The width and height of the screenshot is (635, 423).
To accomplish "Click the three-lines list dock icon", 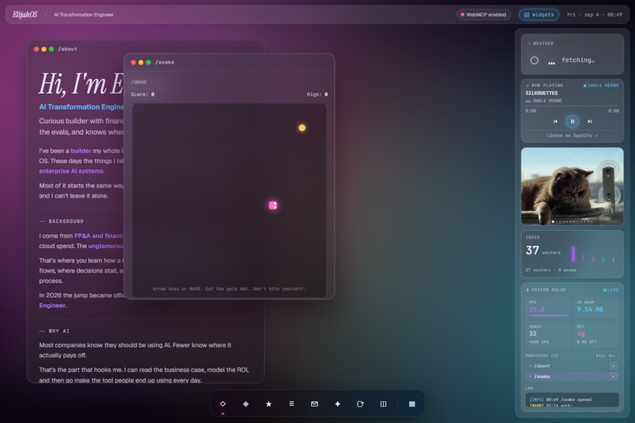I will point(292,403).
